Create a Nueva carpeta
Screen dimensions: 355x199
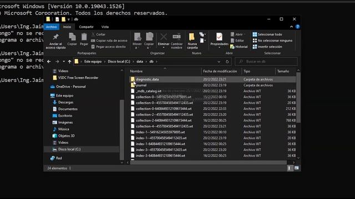(x=192, y=41)
